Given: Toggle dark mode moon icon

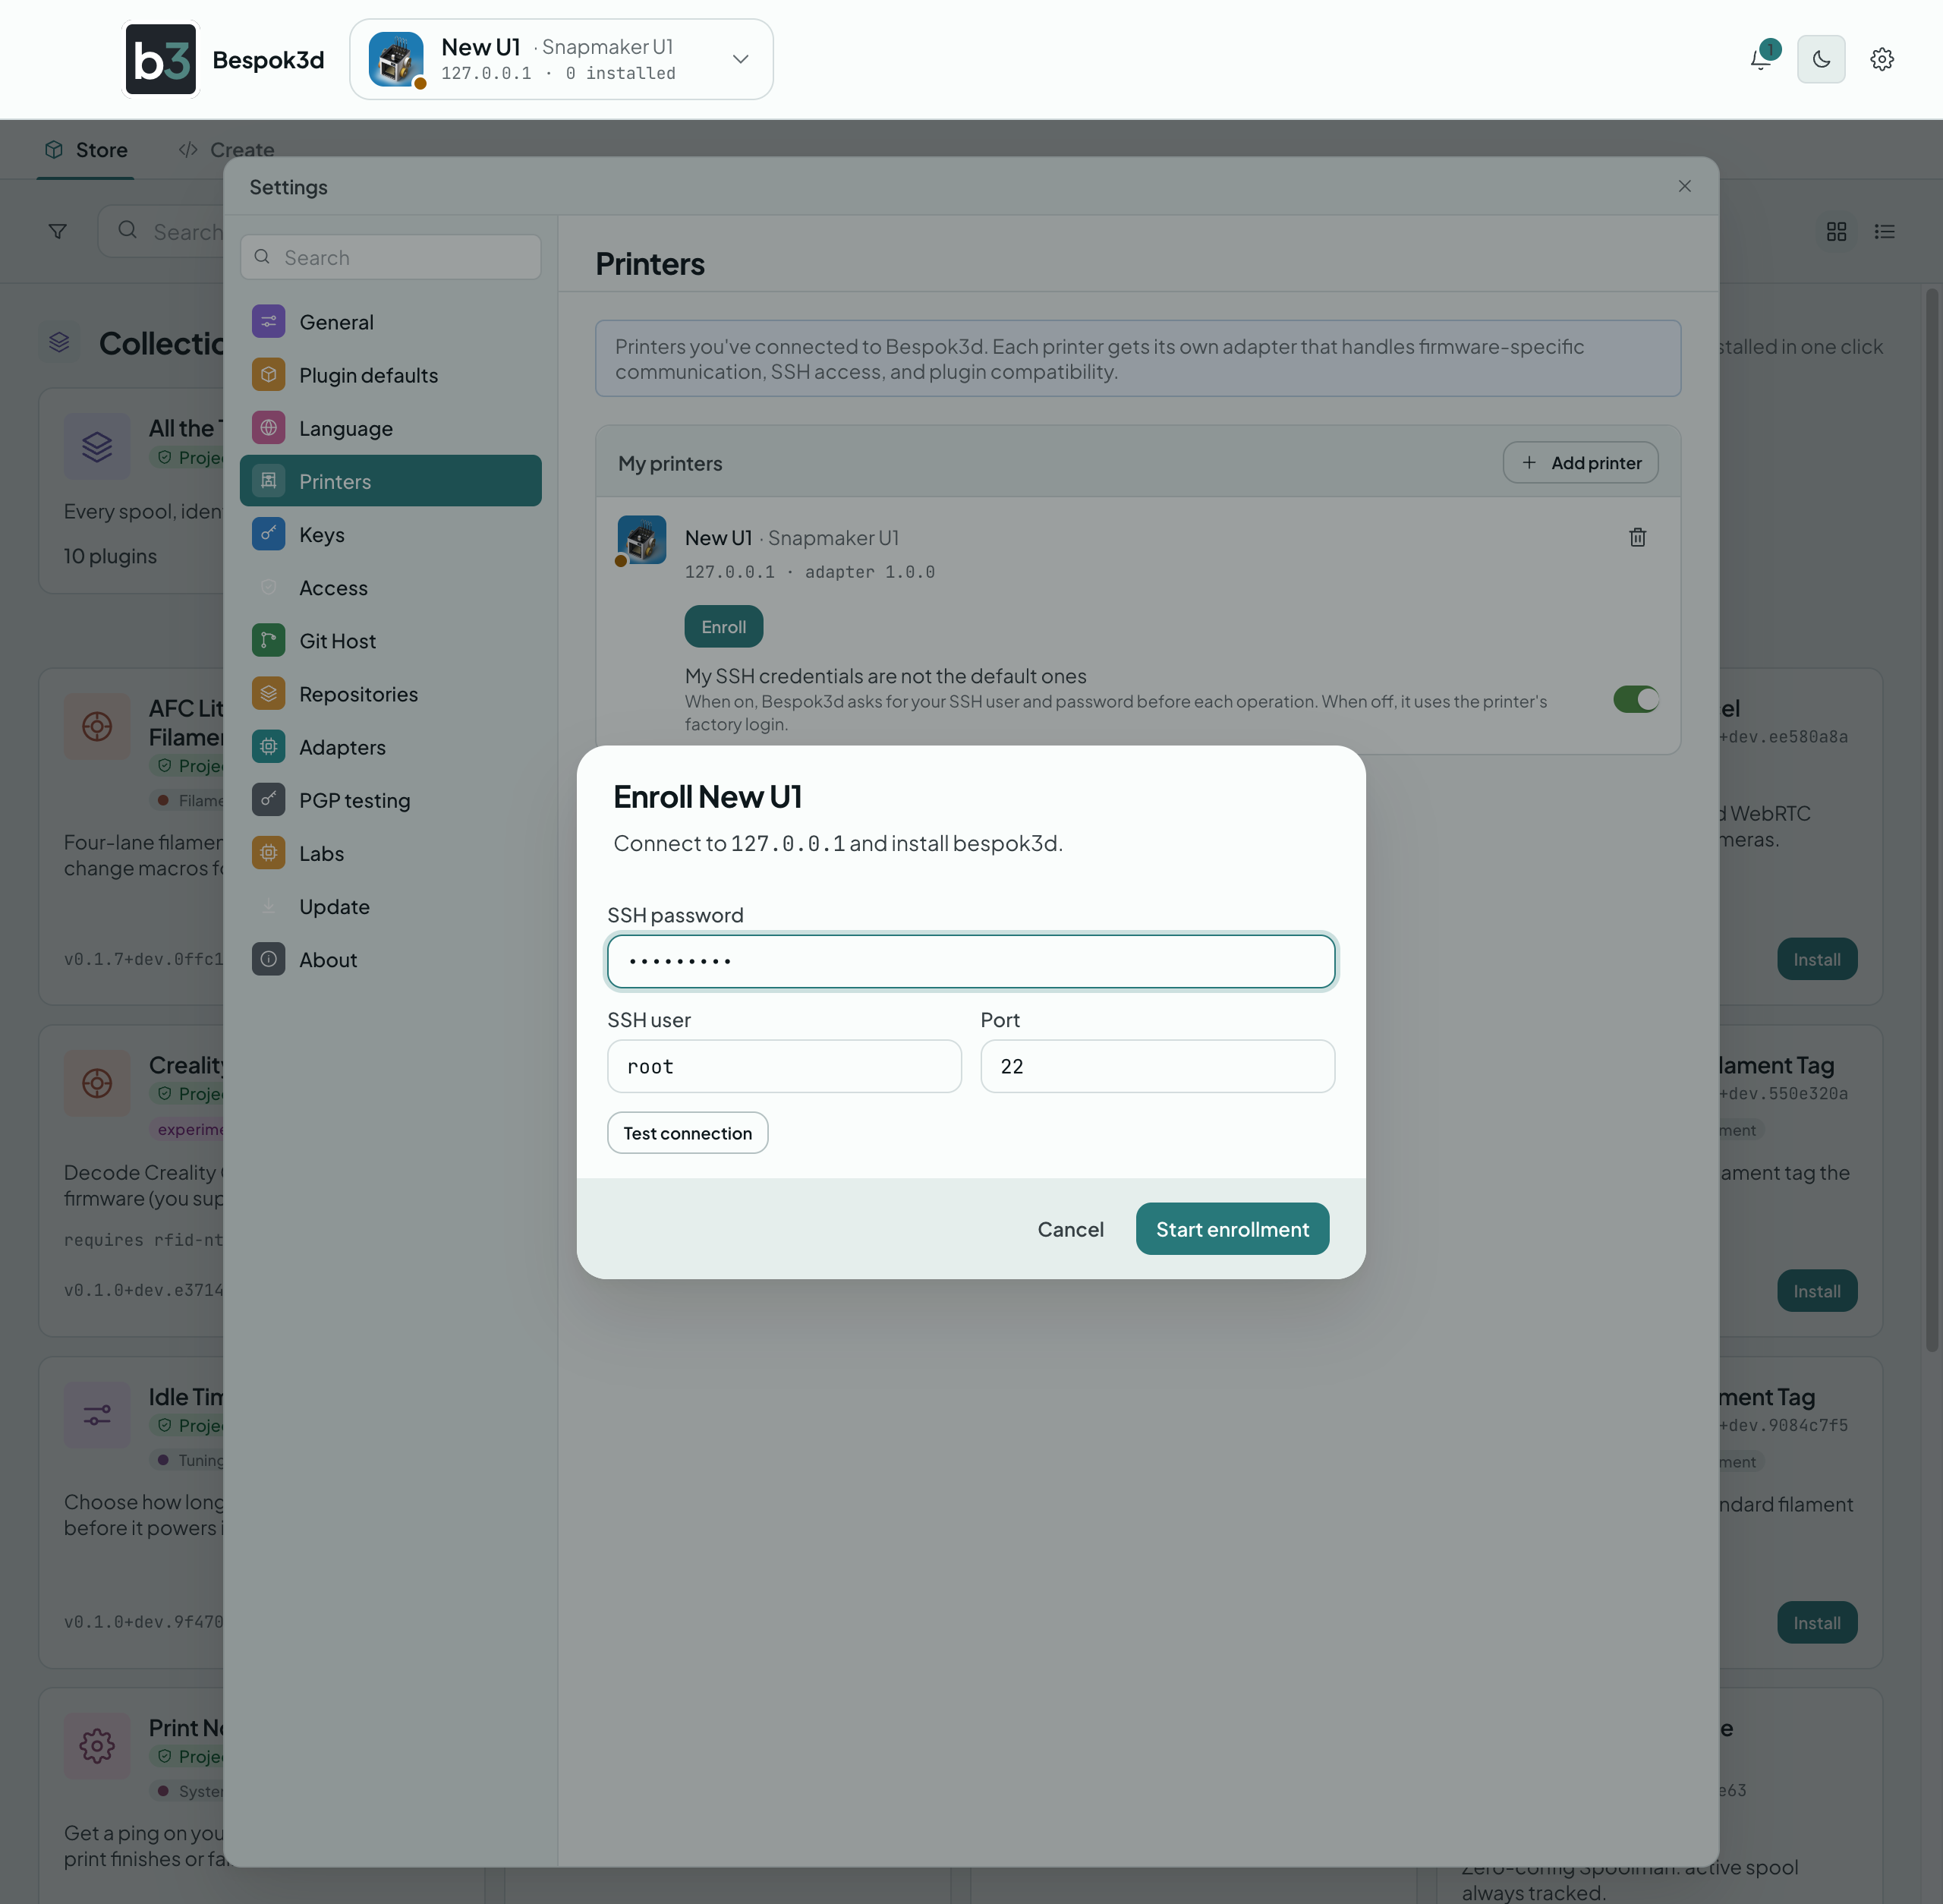Looking at the screenshot, I should [1821, 59].
